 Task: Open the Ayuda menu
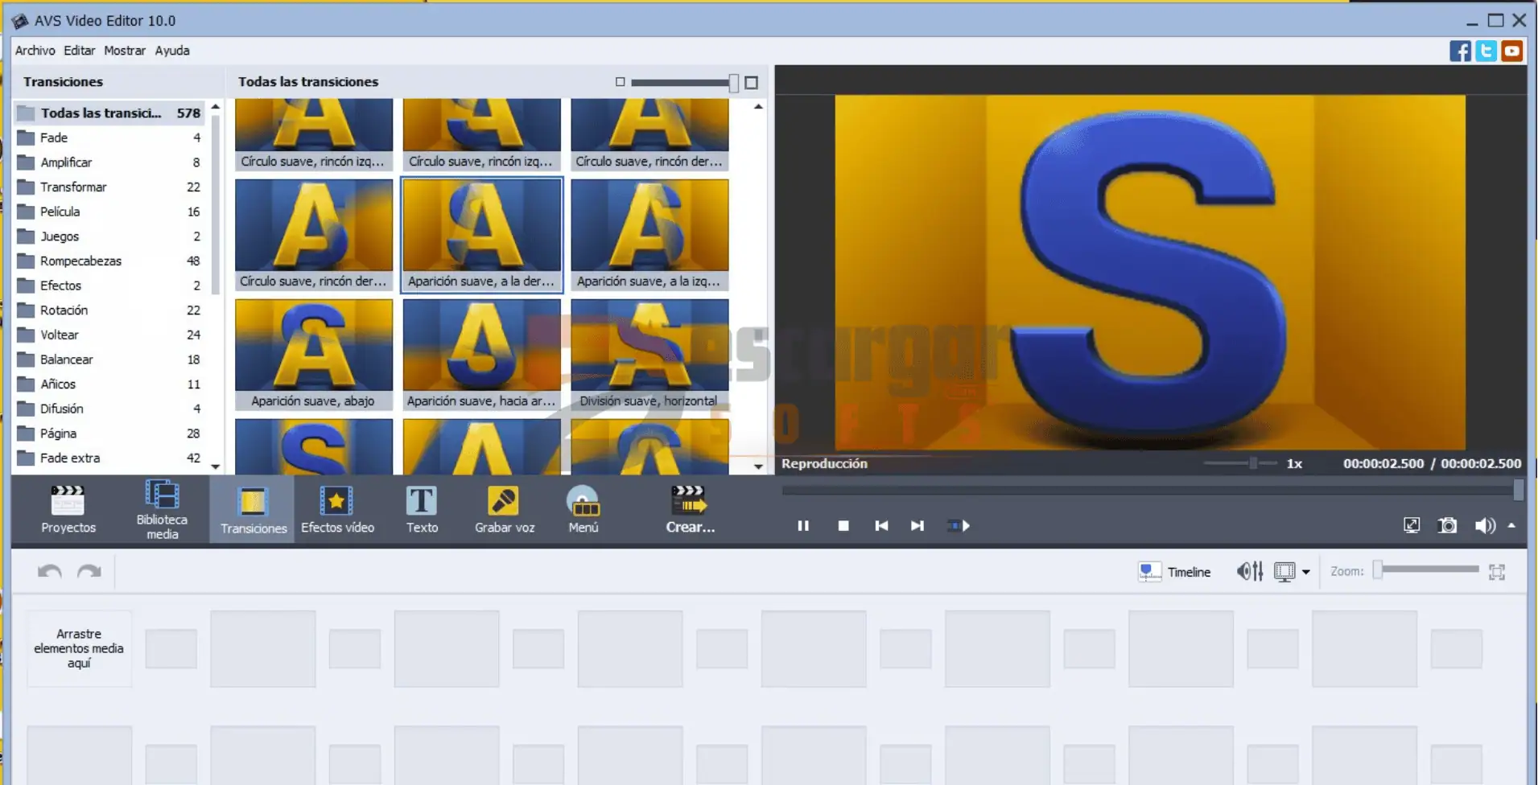pyautogui.click(x=172, y=51)
